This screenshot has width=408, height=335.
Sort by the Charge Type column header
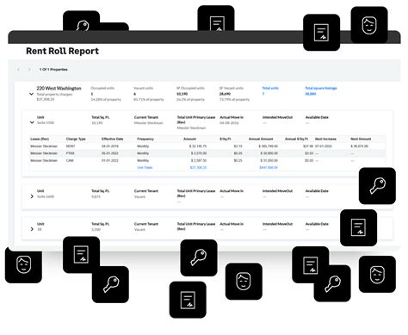tap(76, 139)
